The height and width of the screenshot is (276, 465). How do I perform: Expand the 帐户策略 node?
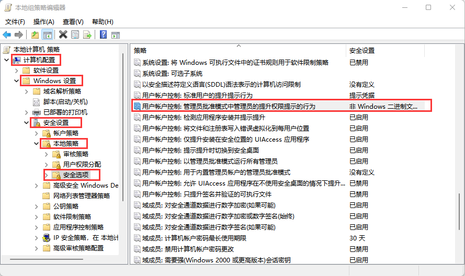(x=37, y=133)
